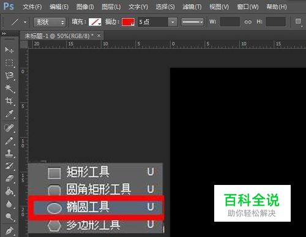
Task: Open the 形状 tool mode dropdown
Action: [x=50, y=22]
